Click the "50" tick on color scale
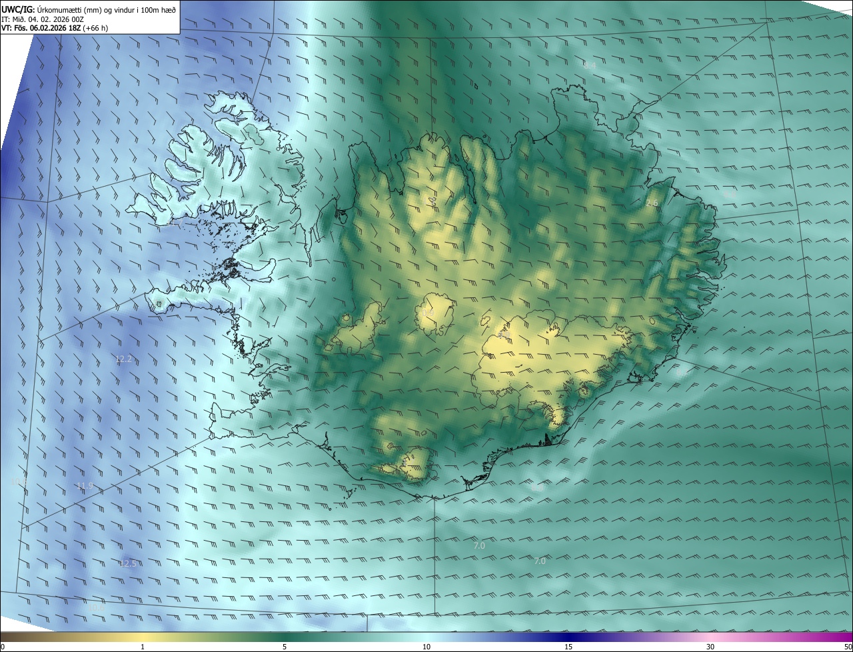853x652 pixels. tap(848, 647)
